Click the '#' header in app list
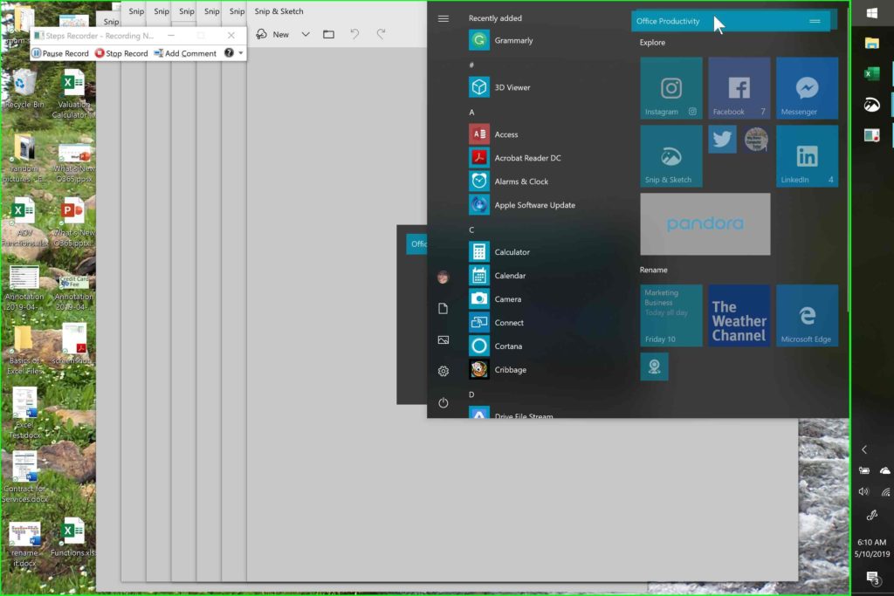894x596 pixels. pyautogui.click(x=471, y=65)
